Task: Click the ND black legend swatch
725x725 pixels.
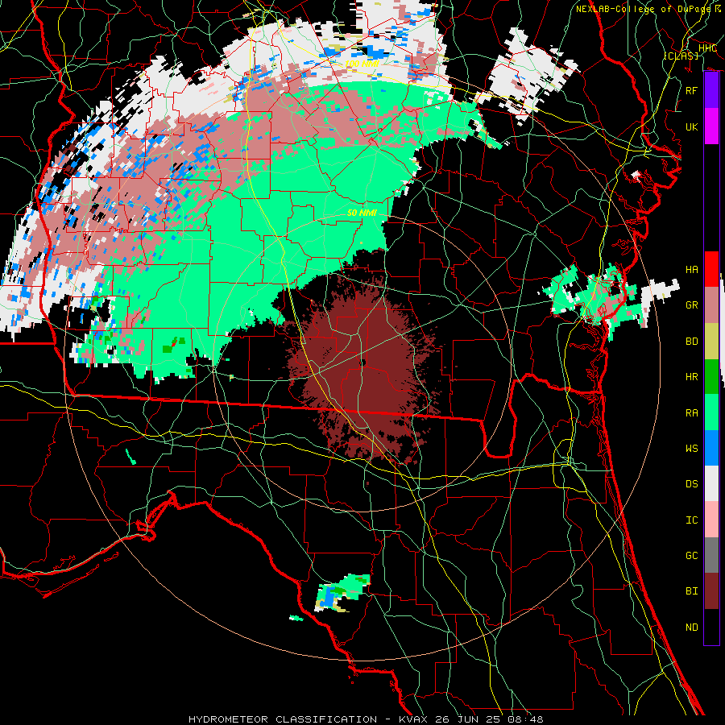Action: (711, 627)
